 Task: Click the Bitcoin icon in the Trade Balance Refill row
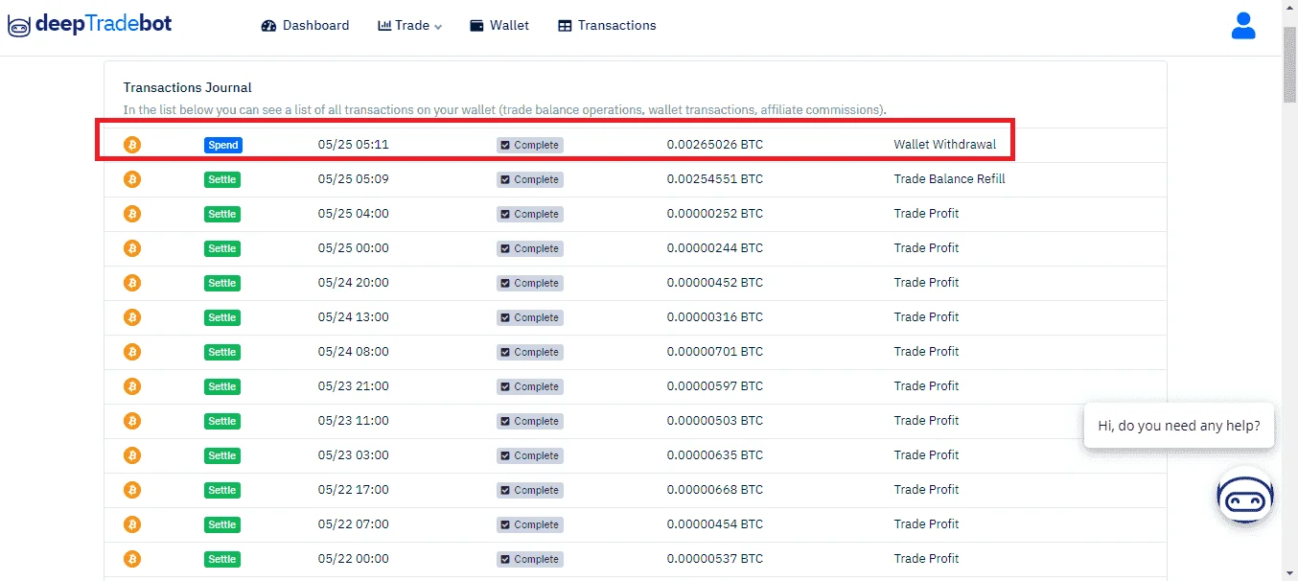coord(132,179)
